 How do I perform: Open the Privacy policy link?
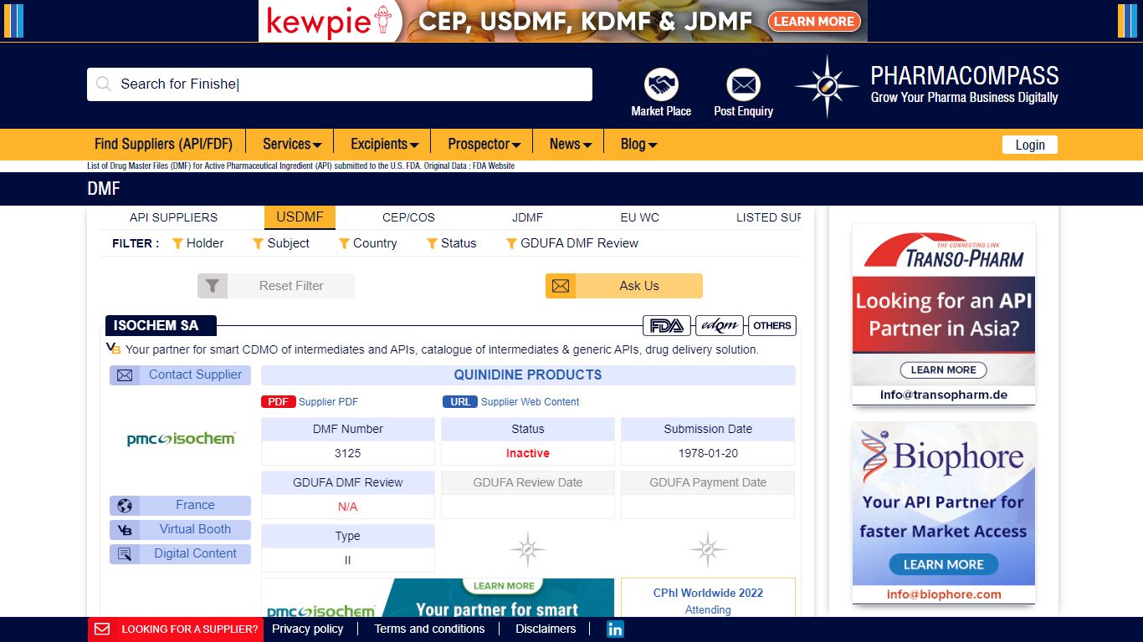[307, 629]
